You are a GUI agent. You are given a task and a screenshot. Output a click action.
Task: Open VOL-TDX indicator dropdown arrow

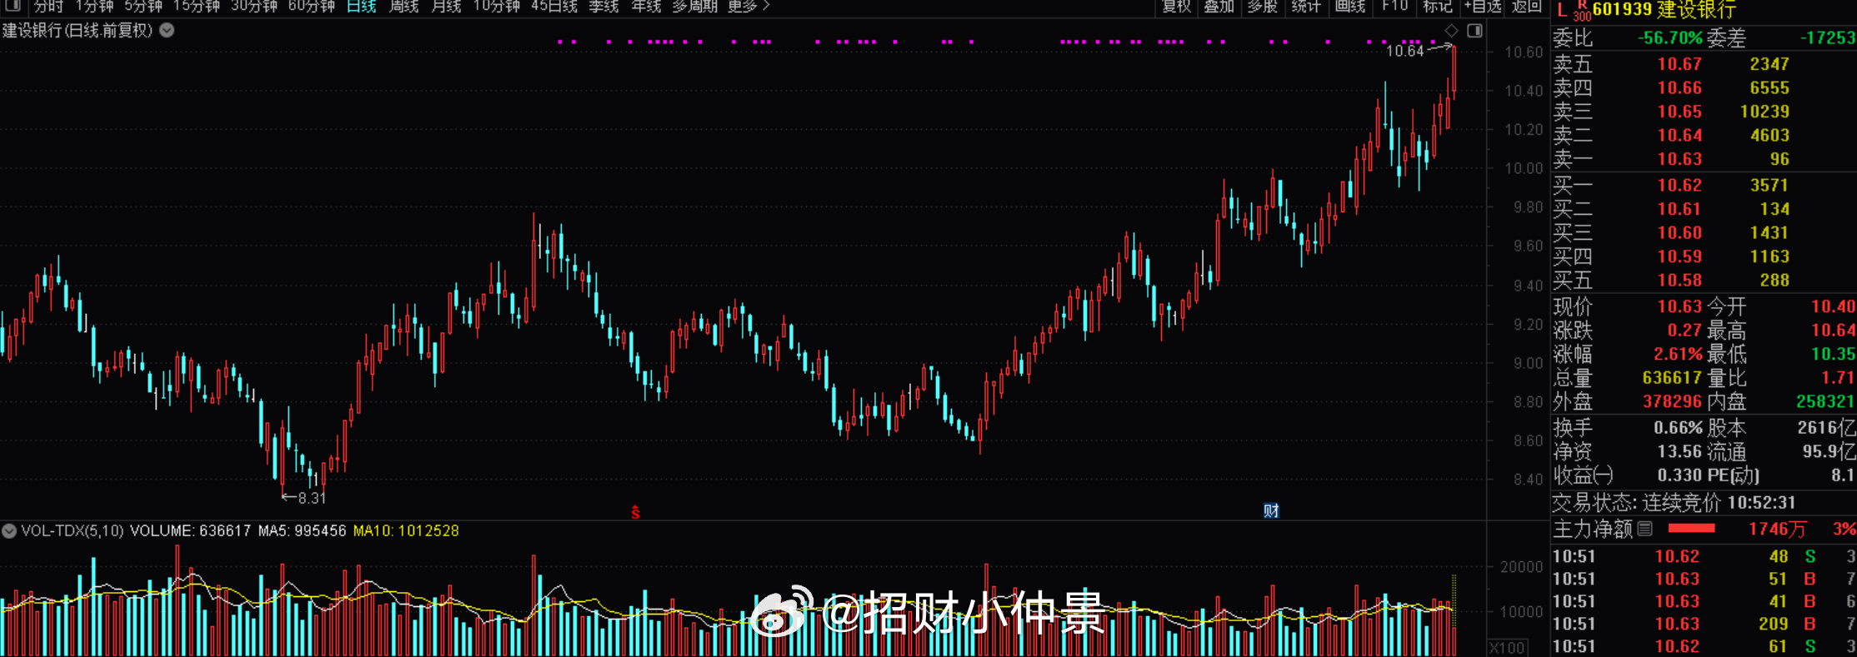[9, 530]
